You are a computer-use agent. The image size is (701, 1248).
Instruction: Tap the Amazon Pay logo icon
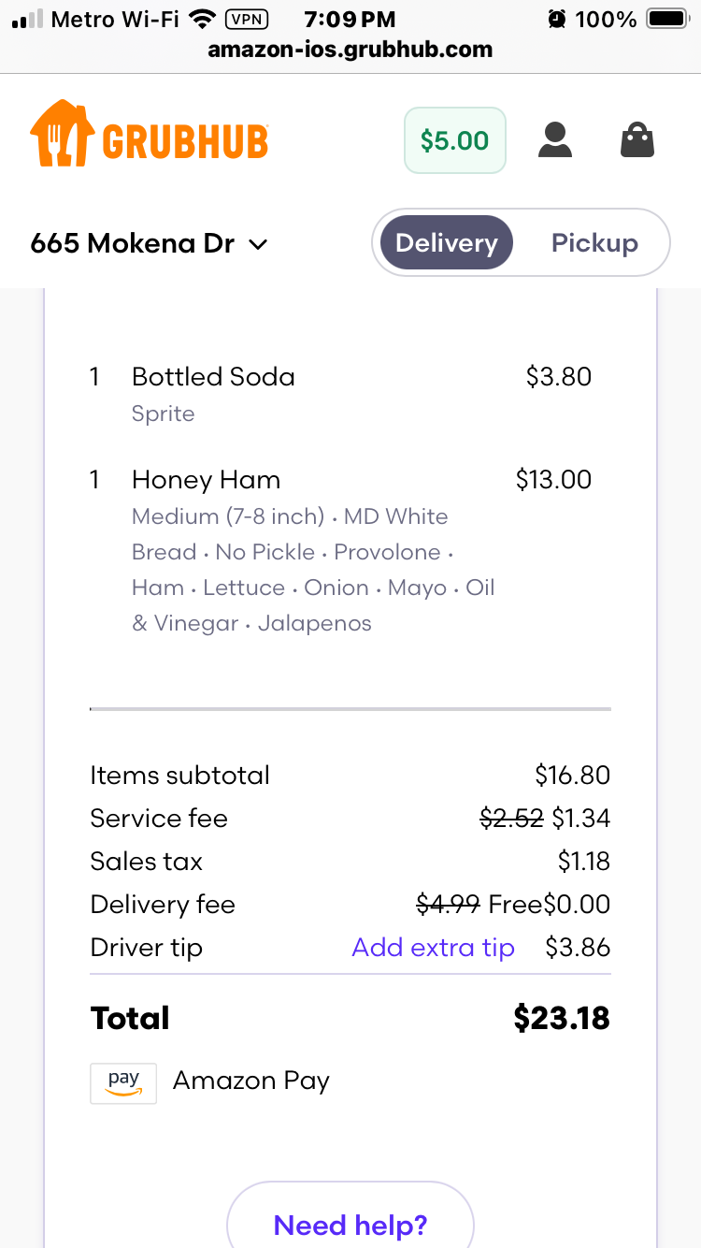click(x=123, y=1082)
